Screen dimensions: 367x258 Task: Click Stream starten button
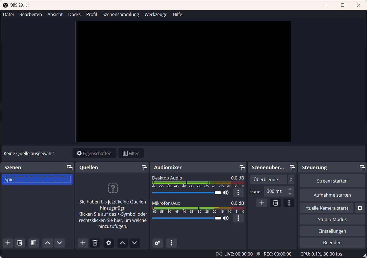[332, 181]
